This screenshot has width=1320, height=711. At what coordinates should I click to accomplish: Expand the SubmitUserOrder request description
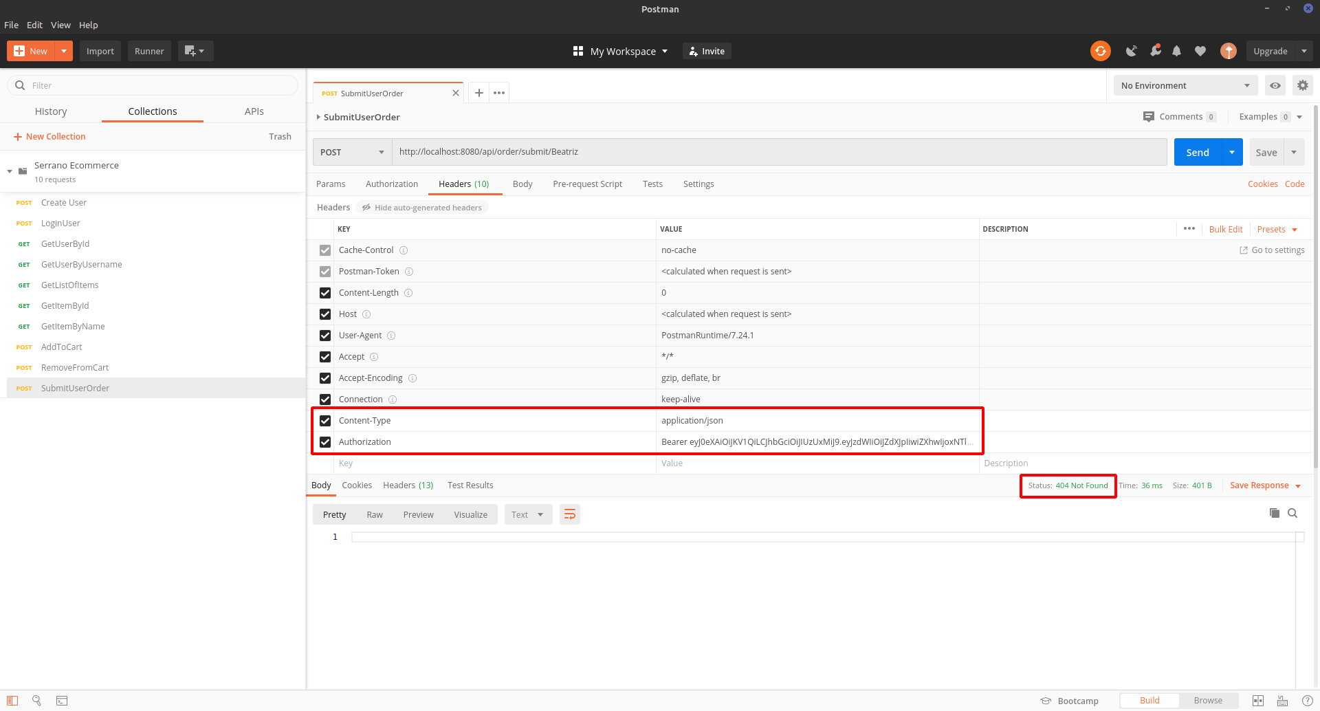[318, 117]
